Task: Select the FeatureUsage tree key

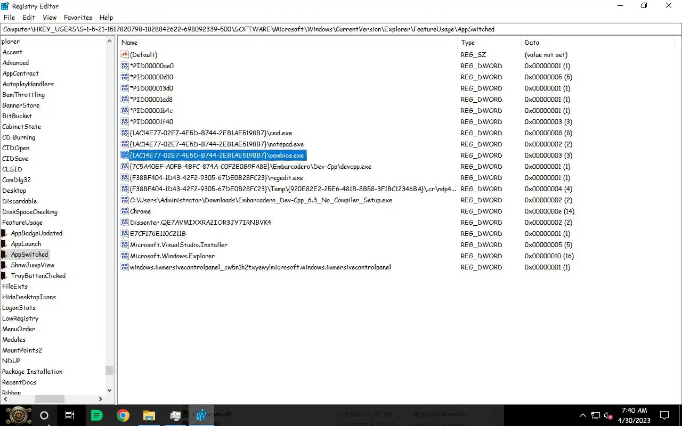Action: 22,223
